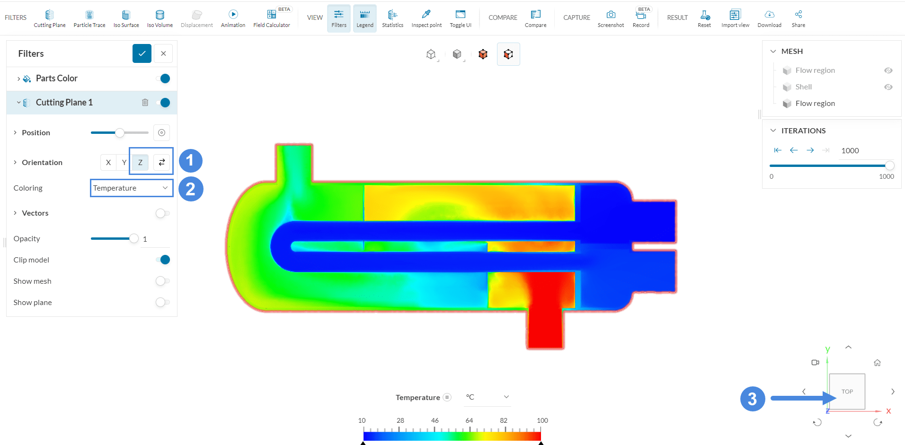Open the Inspect point tool

coord(426,17)
